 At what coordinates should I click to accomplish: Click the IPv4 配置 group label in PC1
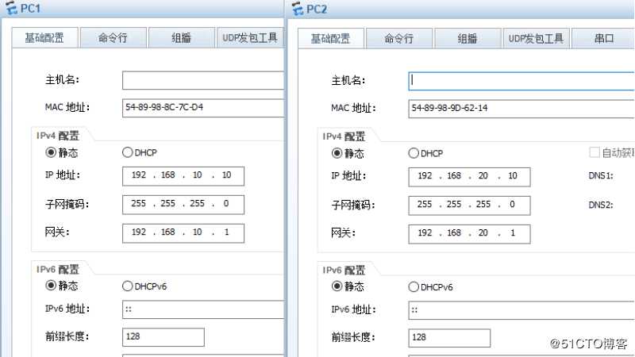(57, 136)
